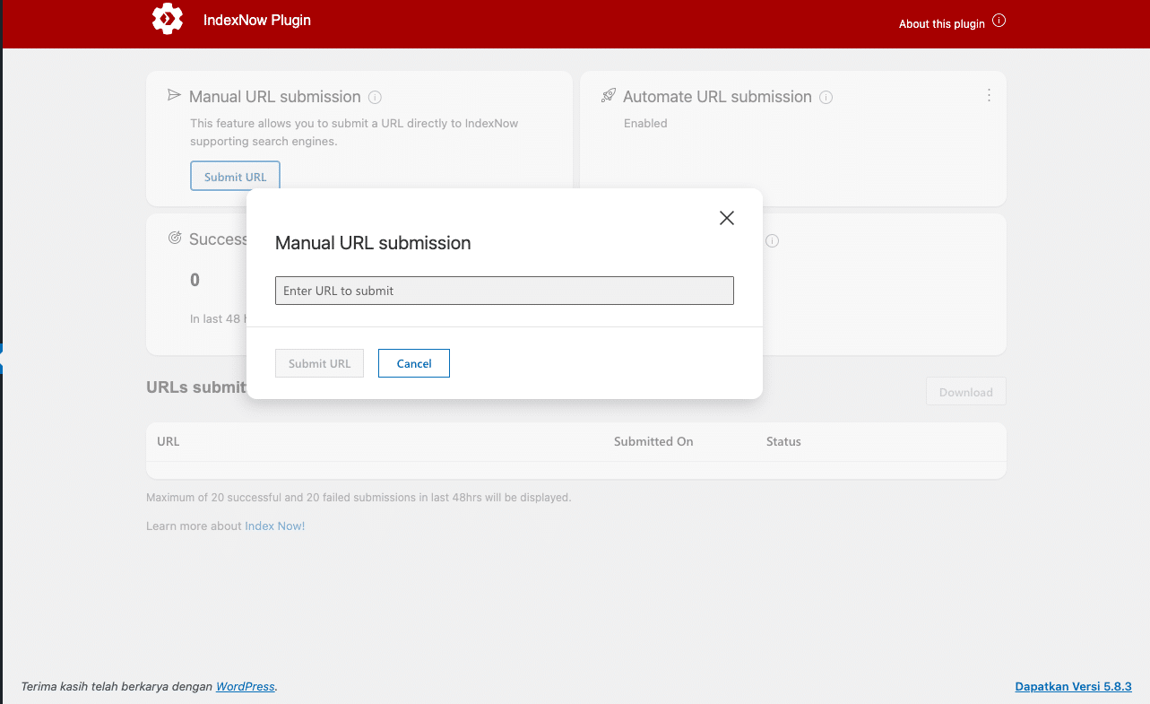Click the info icon right of the dialog
The image size is (1150, 704).
[772, 240]
